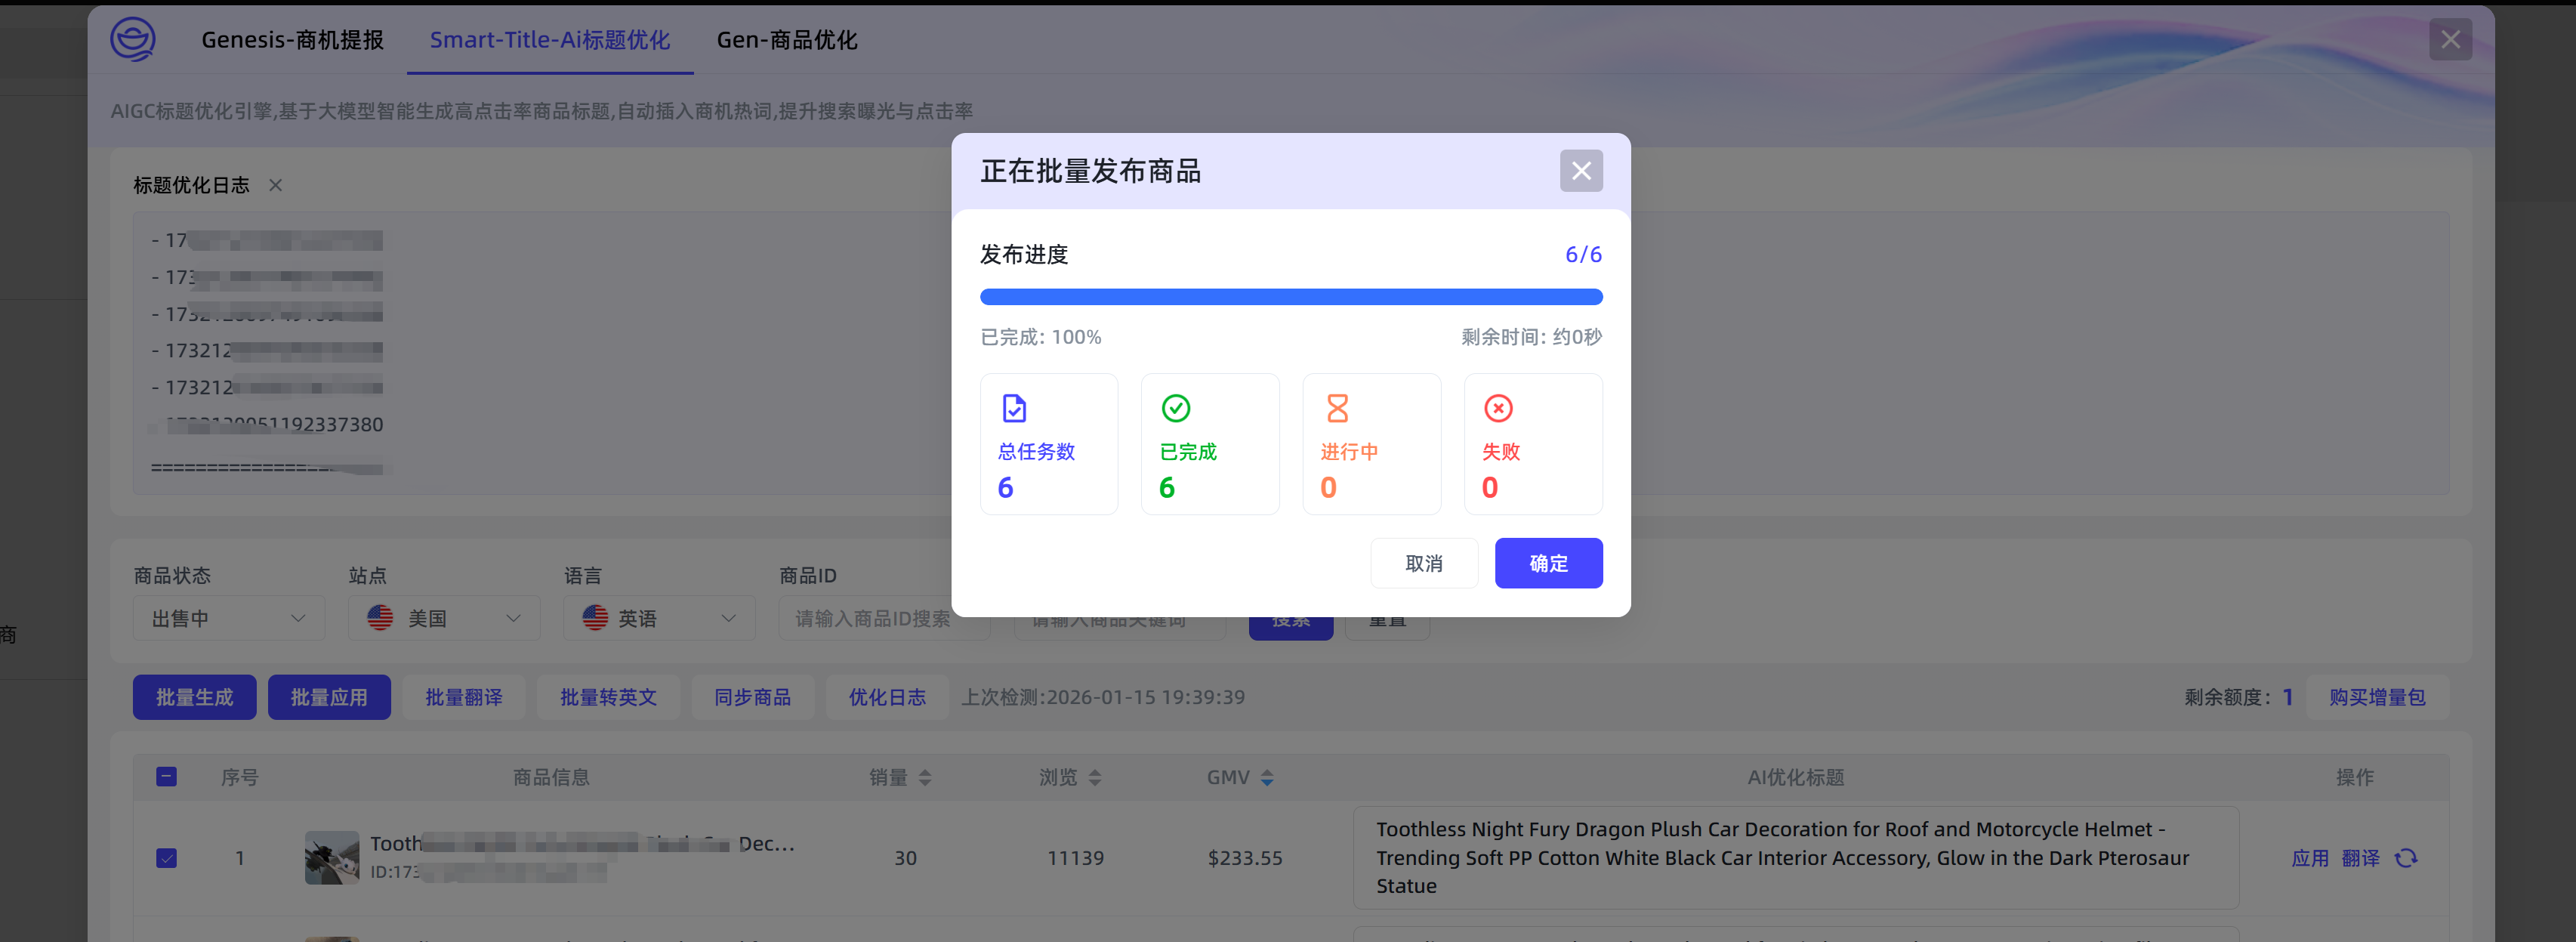
Task: Click the total tasks document icon
Action: coord(1014,408)
